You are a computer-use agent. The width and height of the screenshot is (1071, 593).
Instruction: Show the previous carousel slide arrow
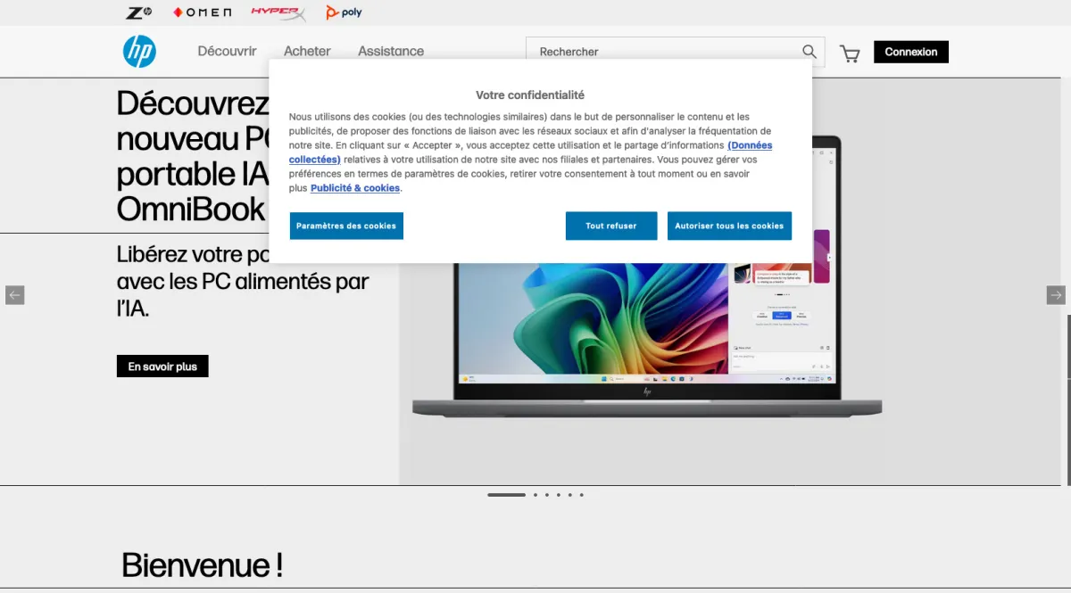point(14,295)
